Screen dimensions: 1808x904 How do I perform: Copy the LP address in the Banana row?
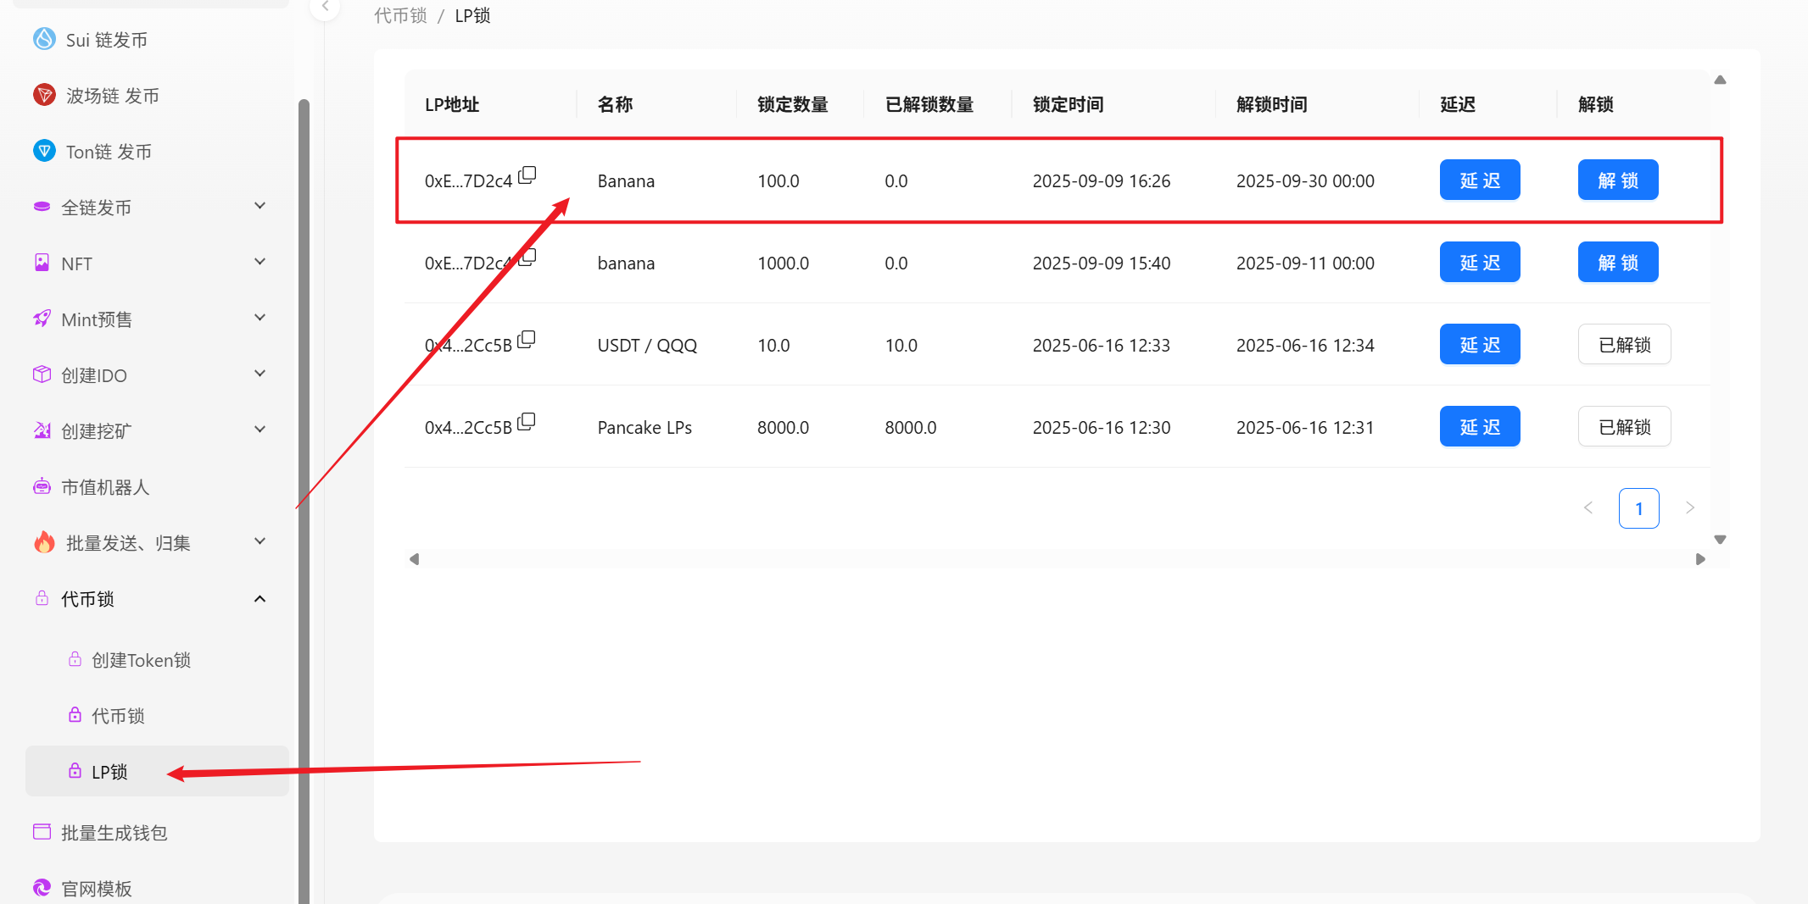(527, 175)
